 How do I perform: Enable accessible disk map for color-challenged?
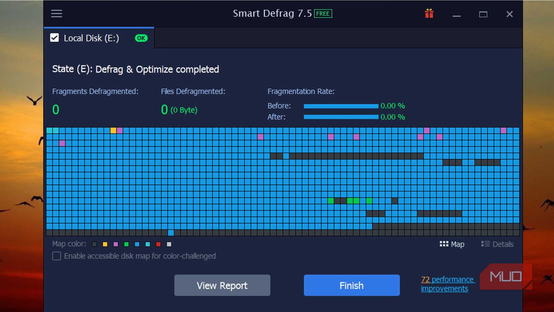(x=56, y=256)
